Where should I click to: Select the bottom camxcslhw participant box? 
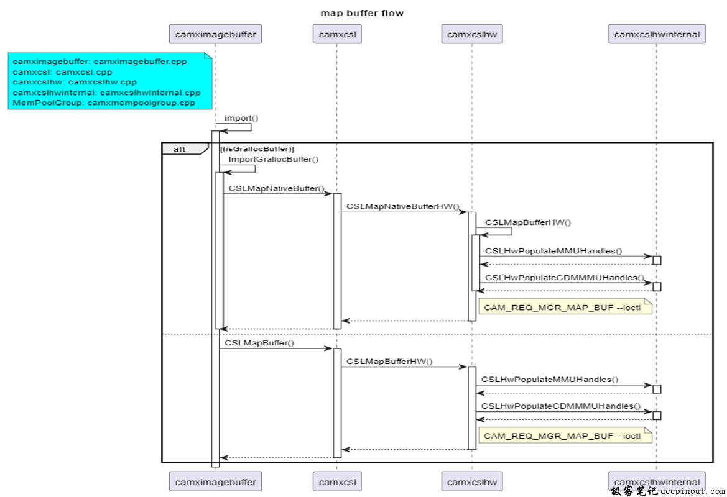tap(471, 481)
